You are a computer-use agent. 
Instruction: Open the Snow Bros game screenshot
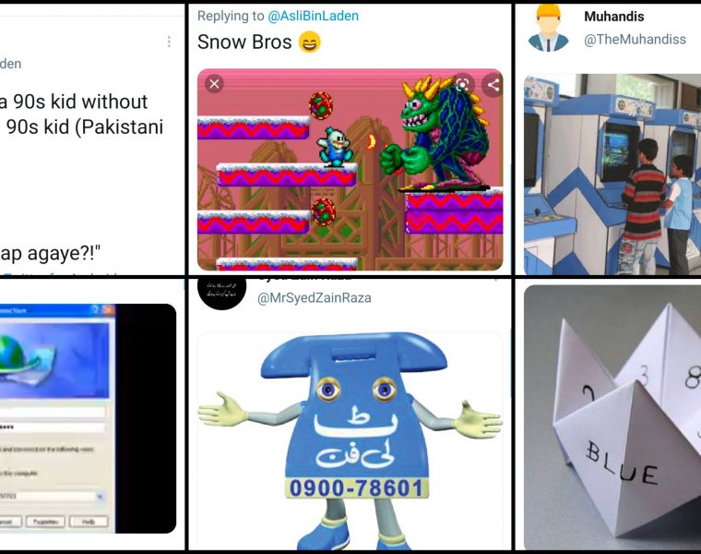coord(350,170)
